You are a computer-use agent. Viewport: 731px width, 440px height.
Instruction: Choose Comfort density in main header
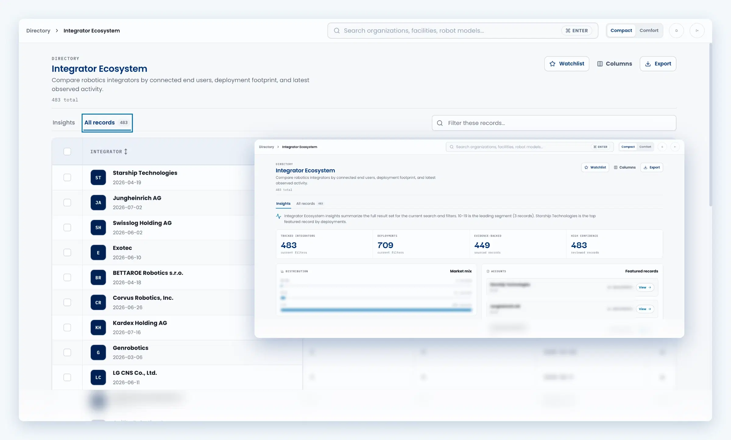649,30
